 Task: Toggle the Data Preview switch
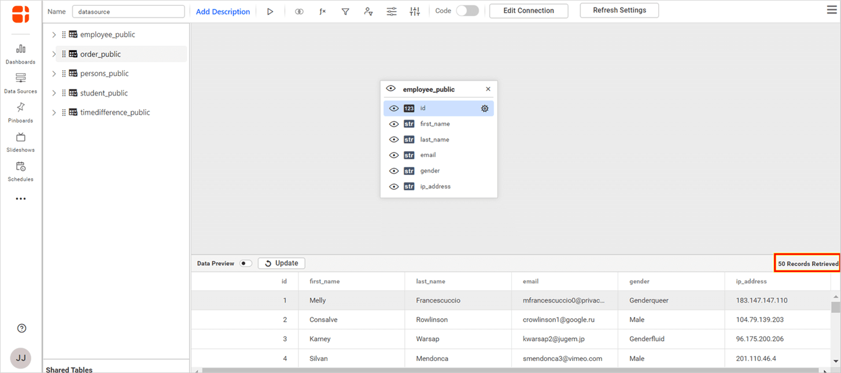coord(245,263)
